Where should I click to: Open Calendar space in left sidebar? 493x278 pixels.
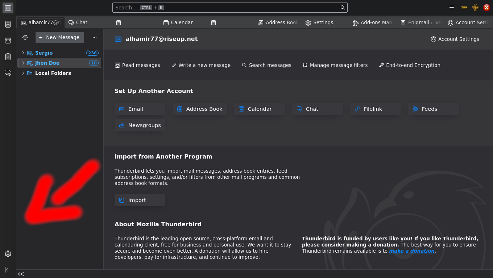pos(8,41)
